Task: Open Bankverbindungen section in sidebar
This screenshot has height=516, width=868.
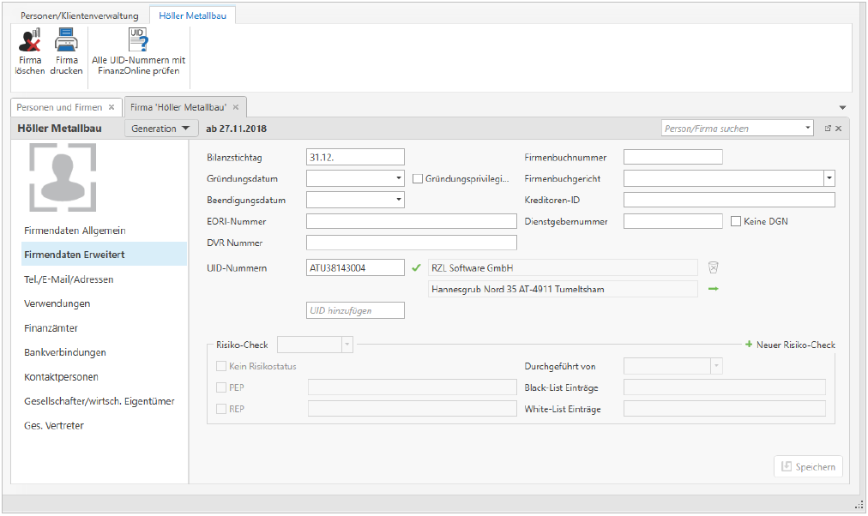Action: 65,352
